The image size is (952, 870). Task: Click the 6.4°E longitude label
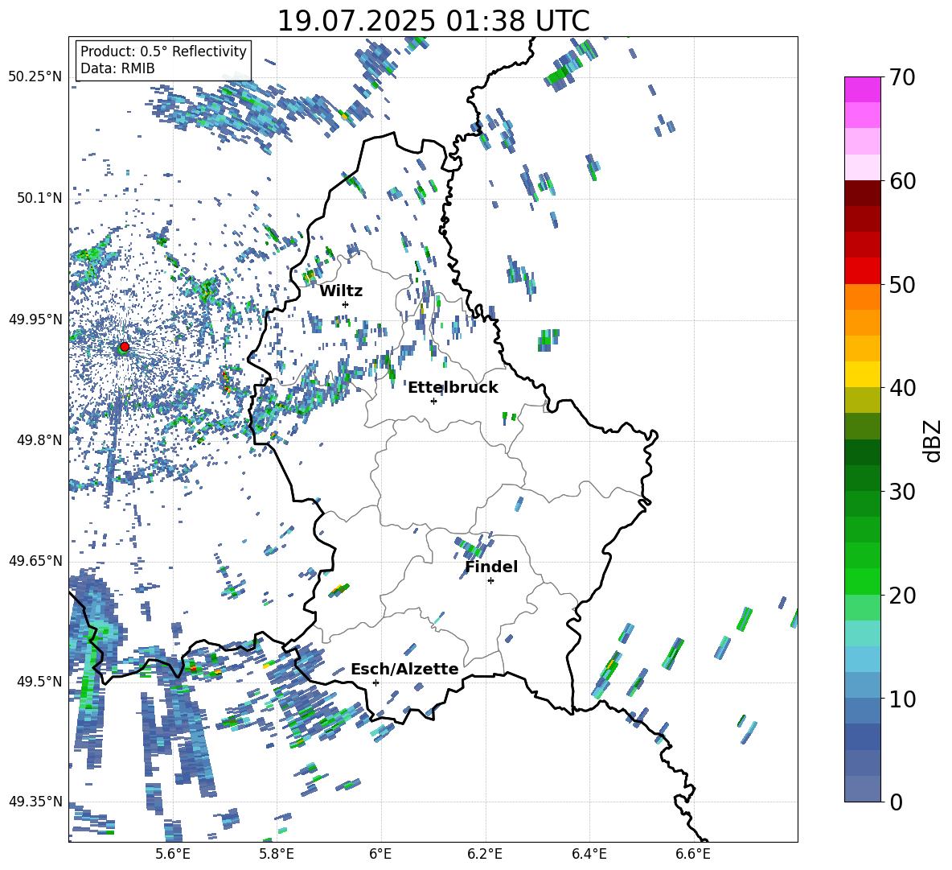click(x=589, y=854)
